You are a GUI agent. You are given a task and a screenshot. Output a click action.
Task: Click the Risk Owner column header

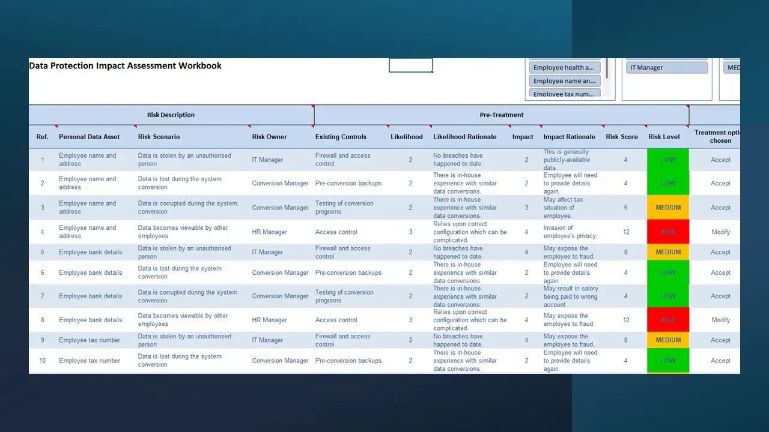click(x=269, y=137)
